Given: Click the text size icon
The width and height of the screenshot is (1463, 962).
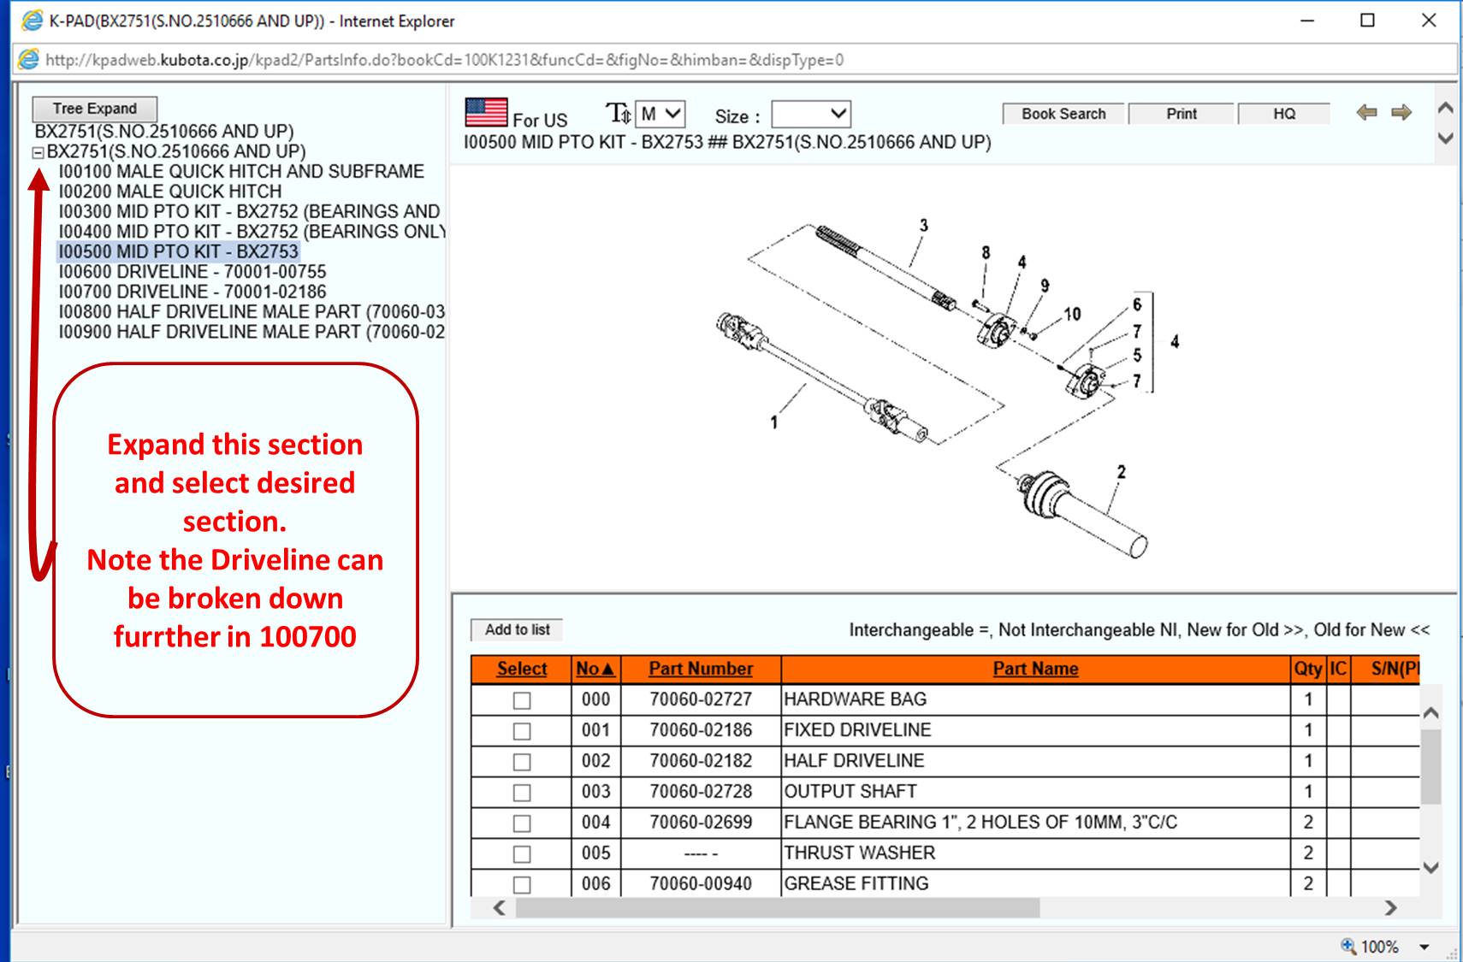Looking at the screenshot, I should (618, 114).
